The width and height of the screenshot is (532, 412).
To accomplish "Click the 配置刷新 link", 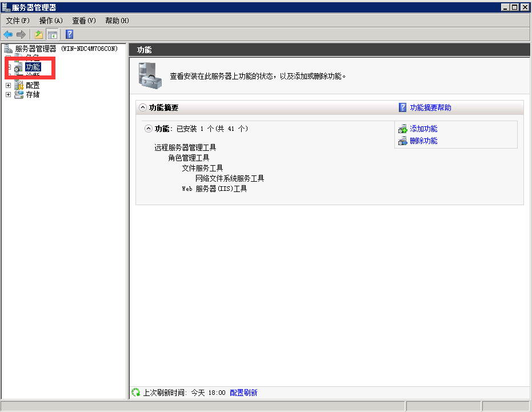I will pyautogui.click(x=243, y=393).
